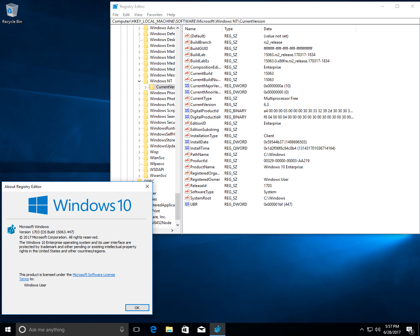Click the ReleaseId string value icon
This screenshot has width=420, height=336.
pyautogui.click(x=187, y=185)
